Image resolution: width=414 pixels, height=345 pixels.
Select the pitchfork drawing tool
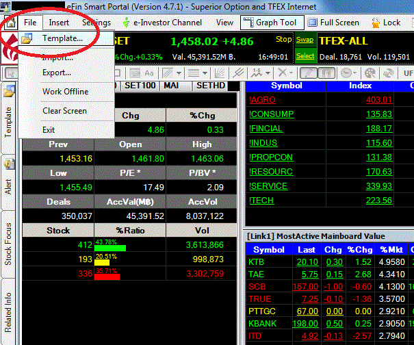(238, 73)
